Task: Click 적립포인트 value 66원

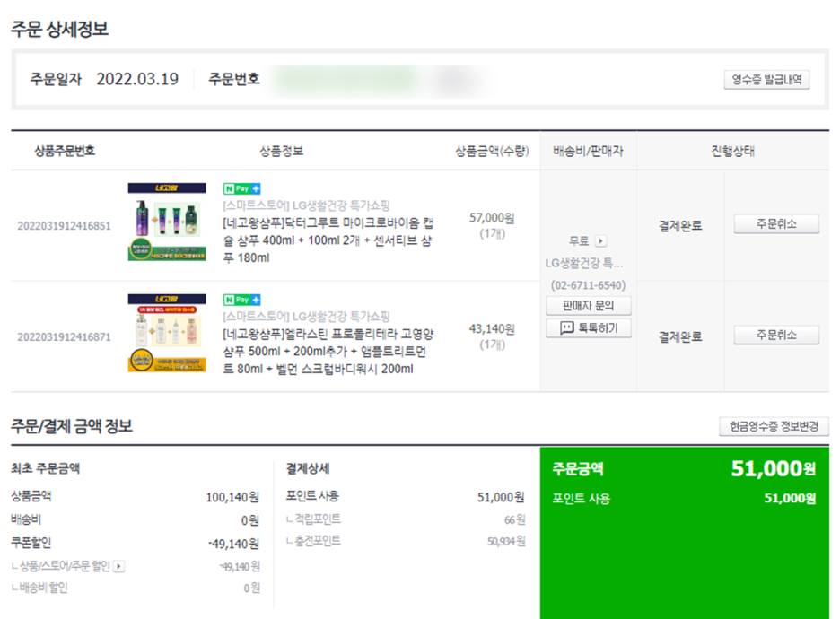Action: pos(515,520)
